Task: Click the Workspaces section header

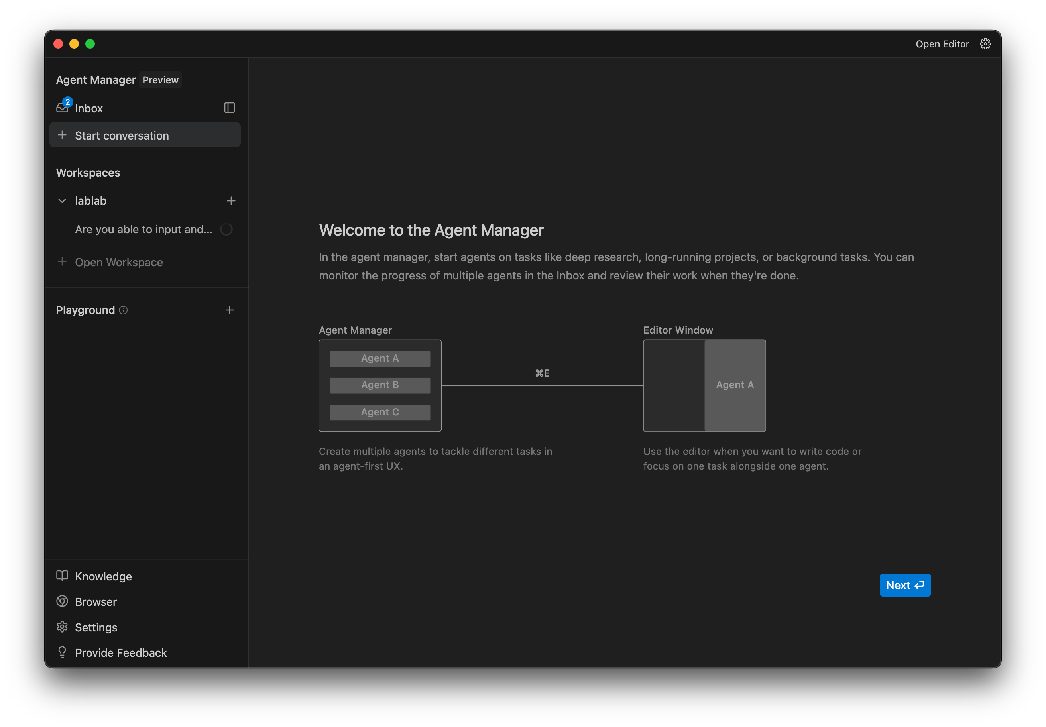Action: (x=88, y=172)
